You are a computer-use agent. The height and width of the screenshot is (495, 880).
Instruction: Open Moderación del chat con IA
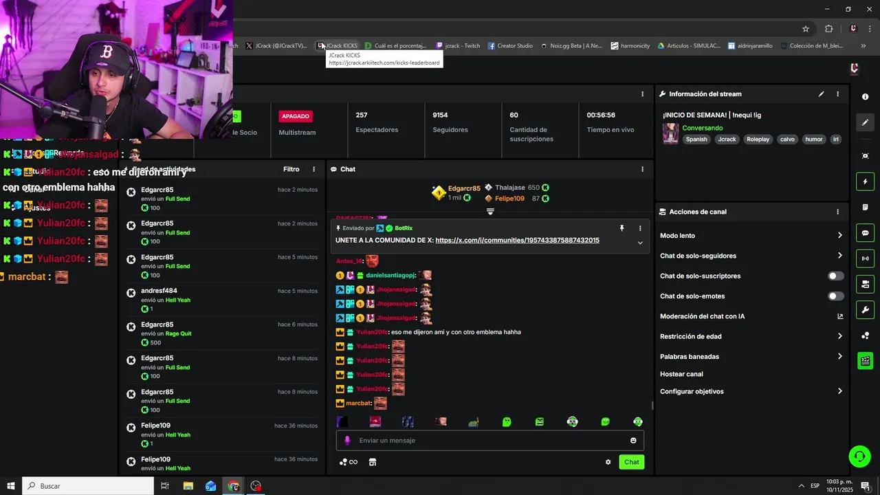751,316
